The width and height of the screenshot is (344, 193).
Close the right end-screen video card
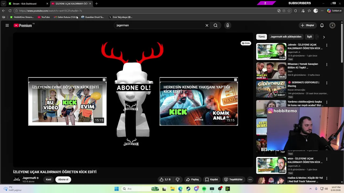pos(236,80)
